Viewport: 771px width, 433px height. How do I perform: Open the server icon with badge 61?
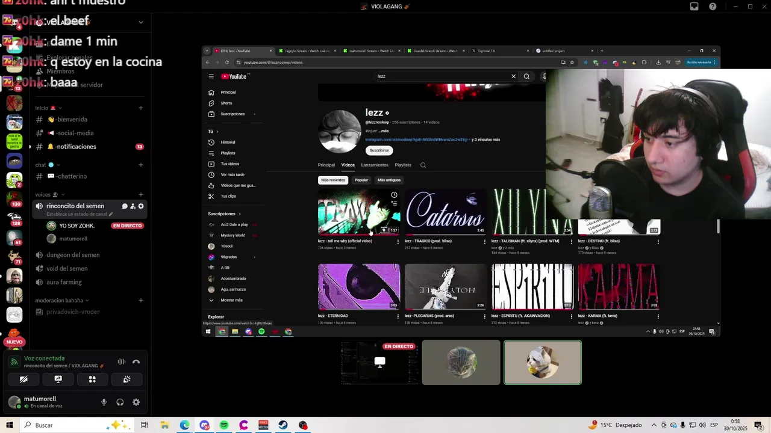coord(14,238)
